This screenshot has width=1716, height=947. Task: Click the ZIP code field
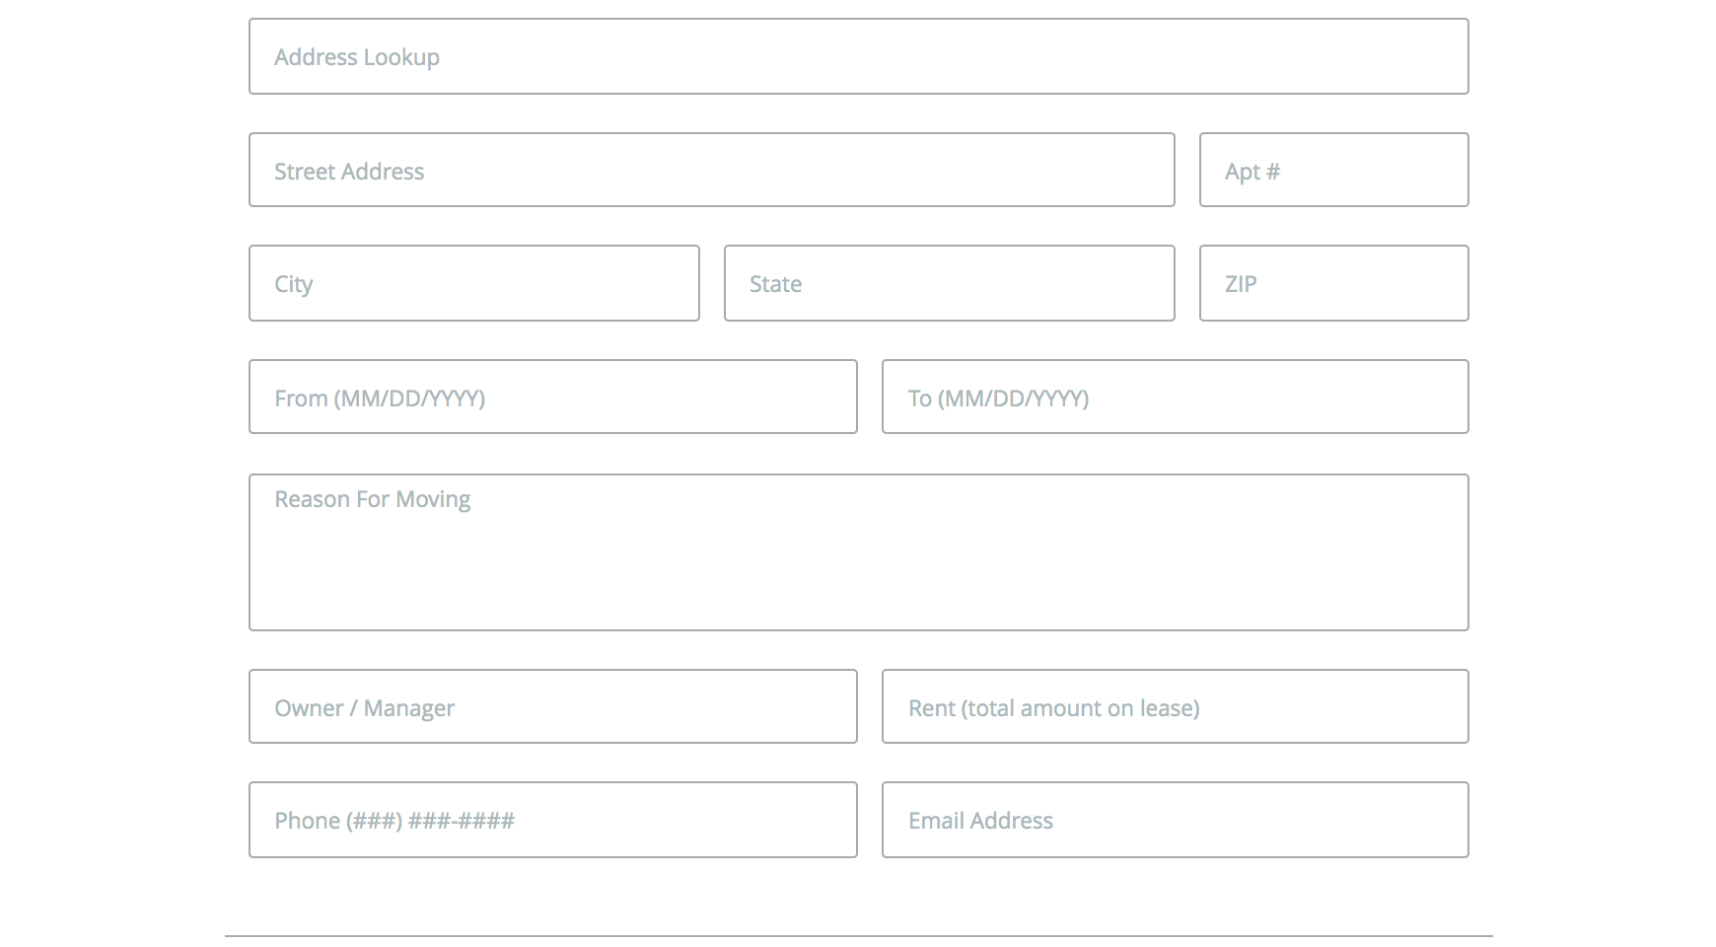click(x=1333, y=283)
